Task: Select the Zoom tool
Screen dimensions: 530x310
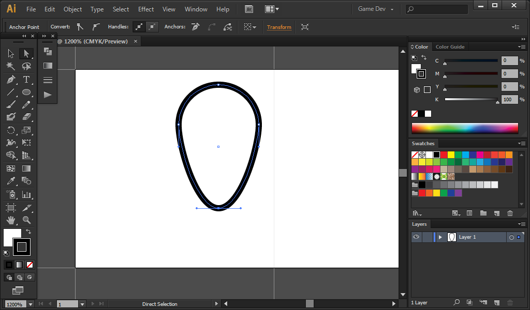Action: click(26, 220)
